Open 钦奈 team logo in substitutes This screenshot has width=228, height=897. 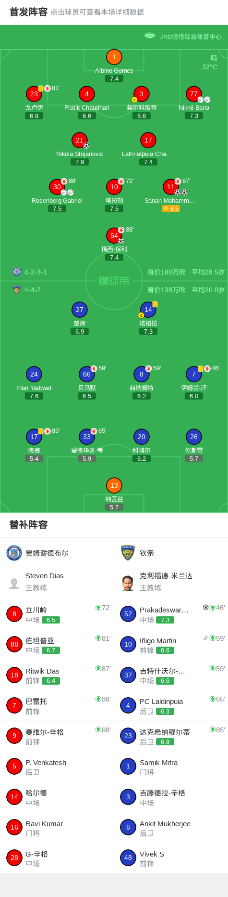pos(128,553)
